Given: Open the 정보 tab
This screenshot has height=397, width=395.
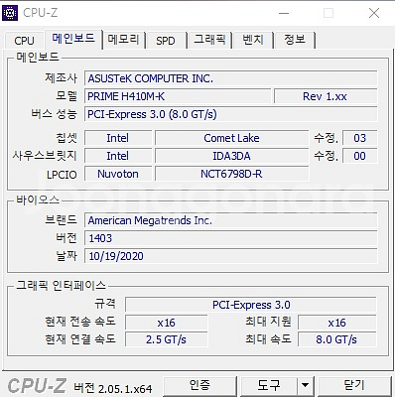Looking at the screenshot, I should (295, 40).
